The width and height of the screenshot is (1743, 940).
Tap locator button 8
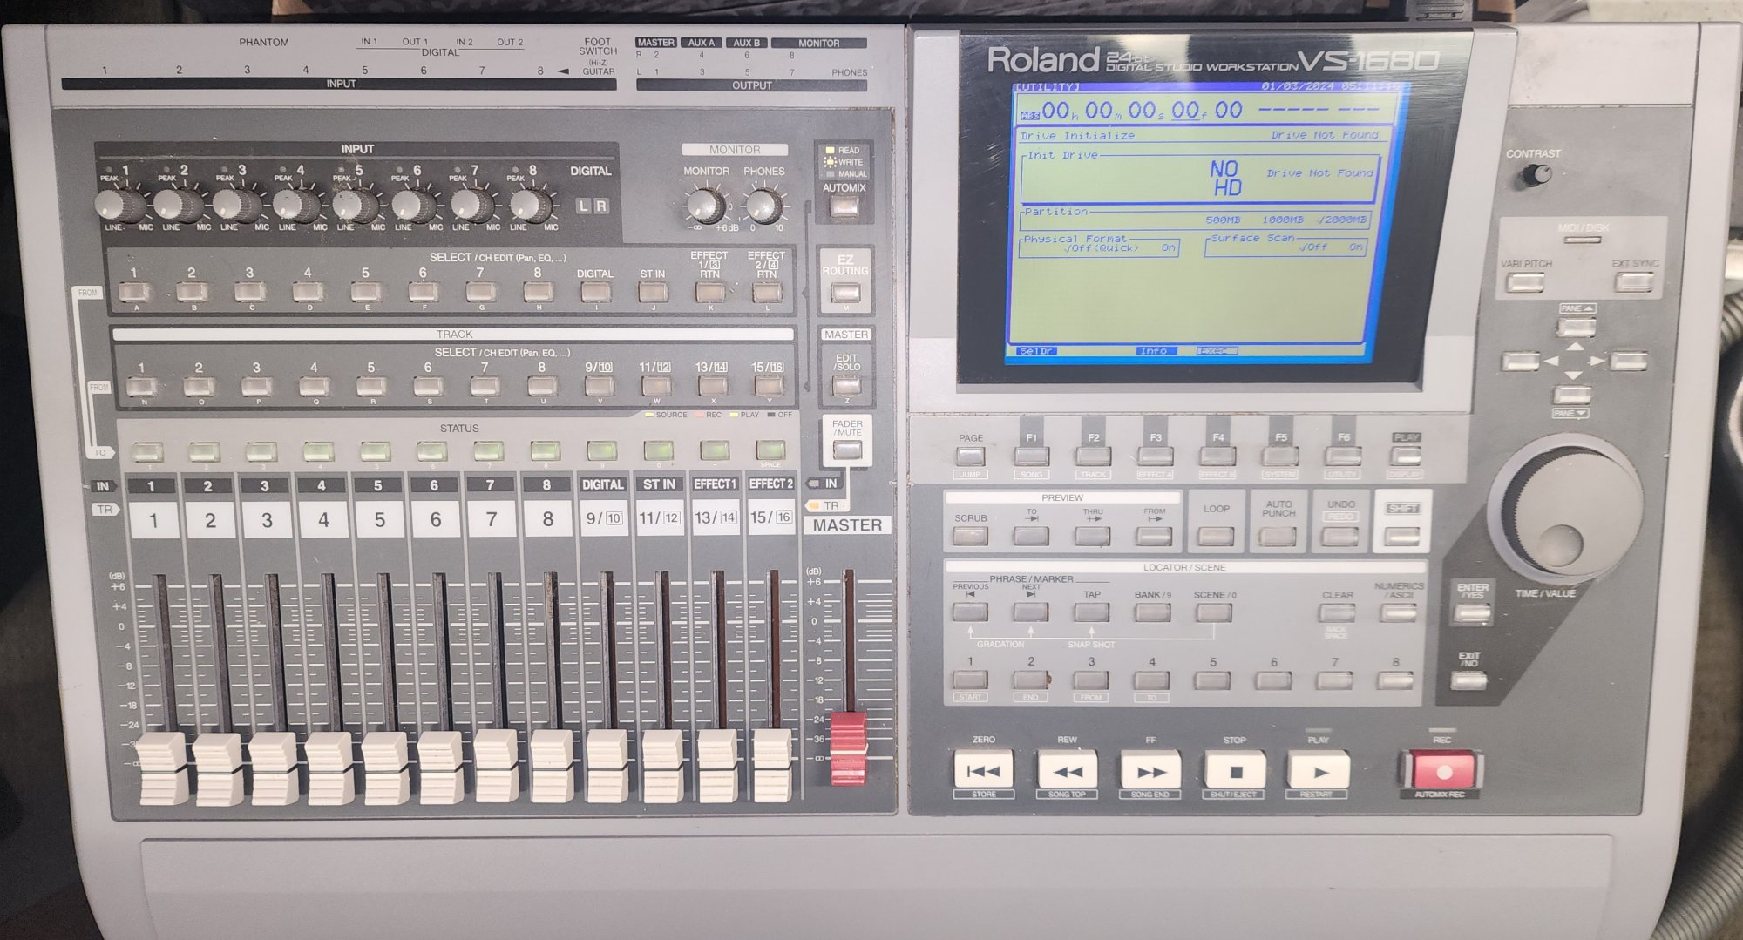point(1395,680)
